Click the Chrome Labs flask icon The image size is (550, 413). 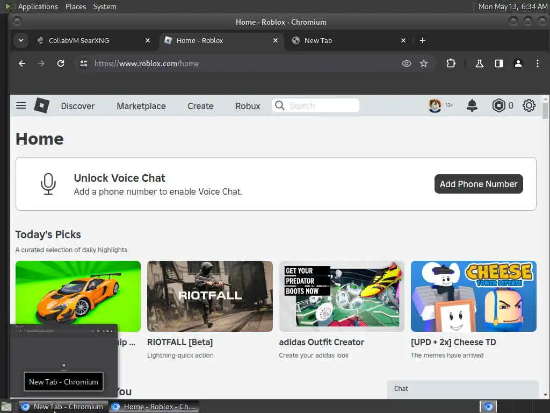click(x=479, y=63)
